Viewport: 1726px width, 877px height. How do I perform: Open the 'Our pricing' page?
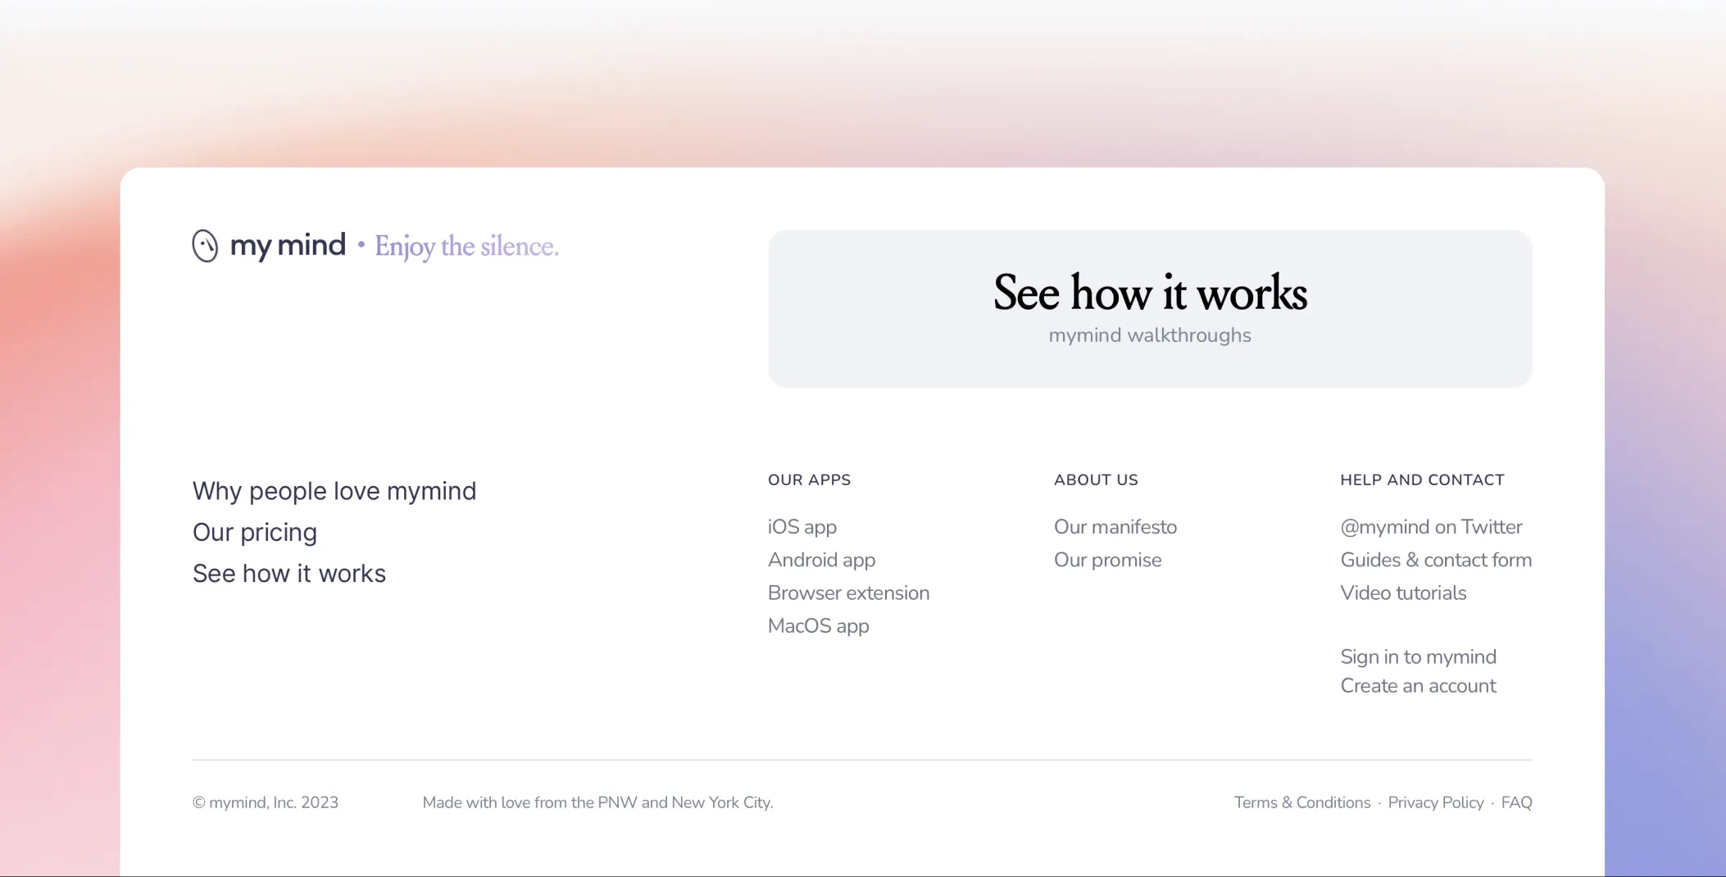click(254, 532)
